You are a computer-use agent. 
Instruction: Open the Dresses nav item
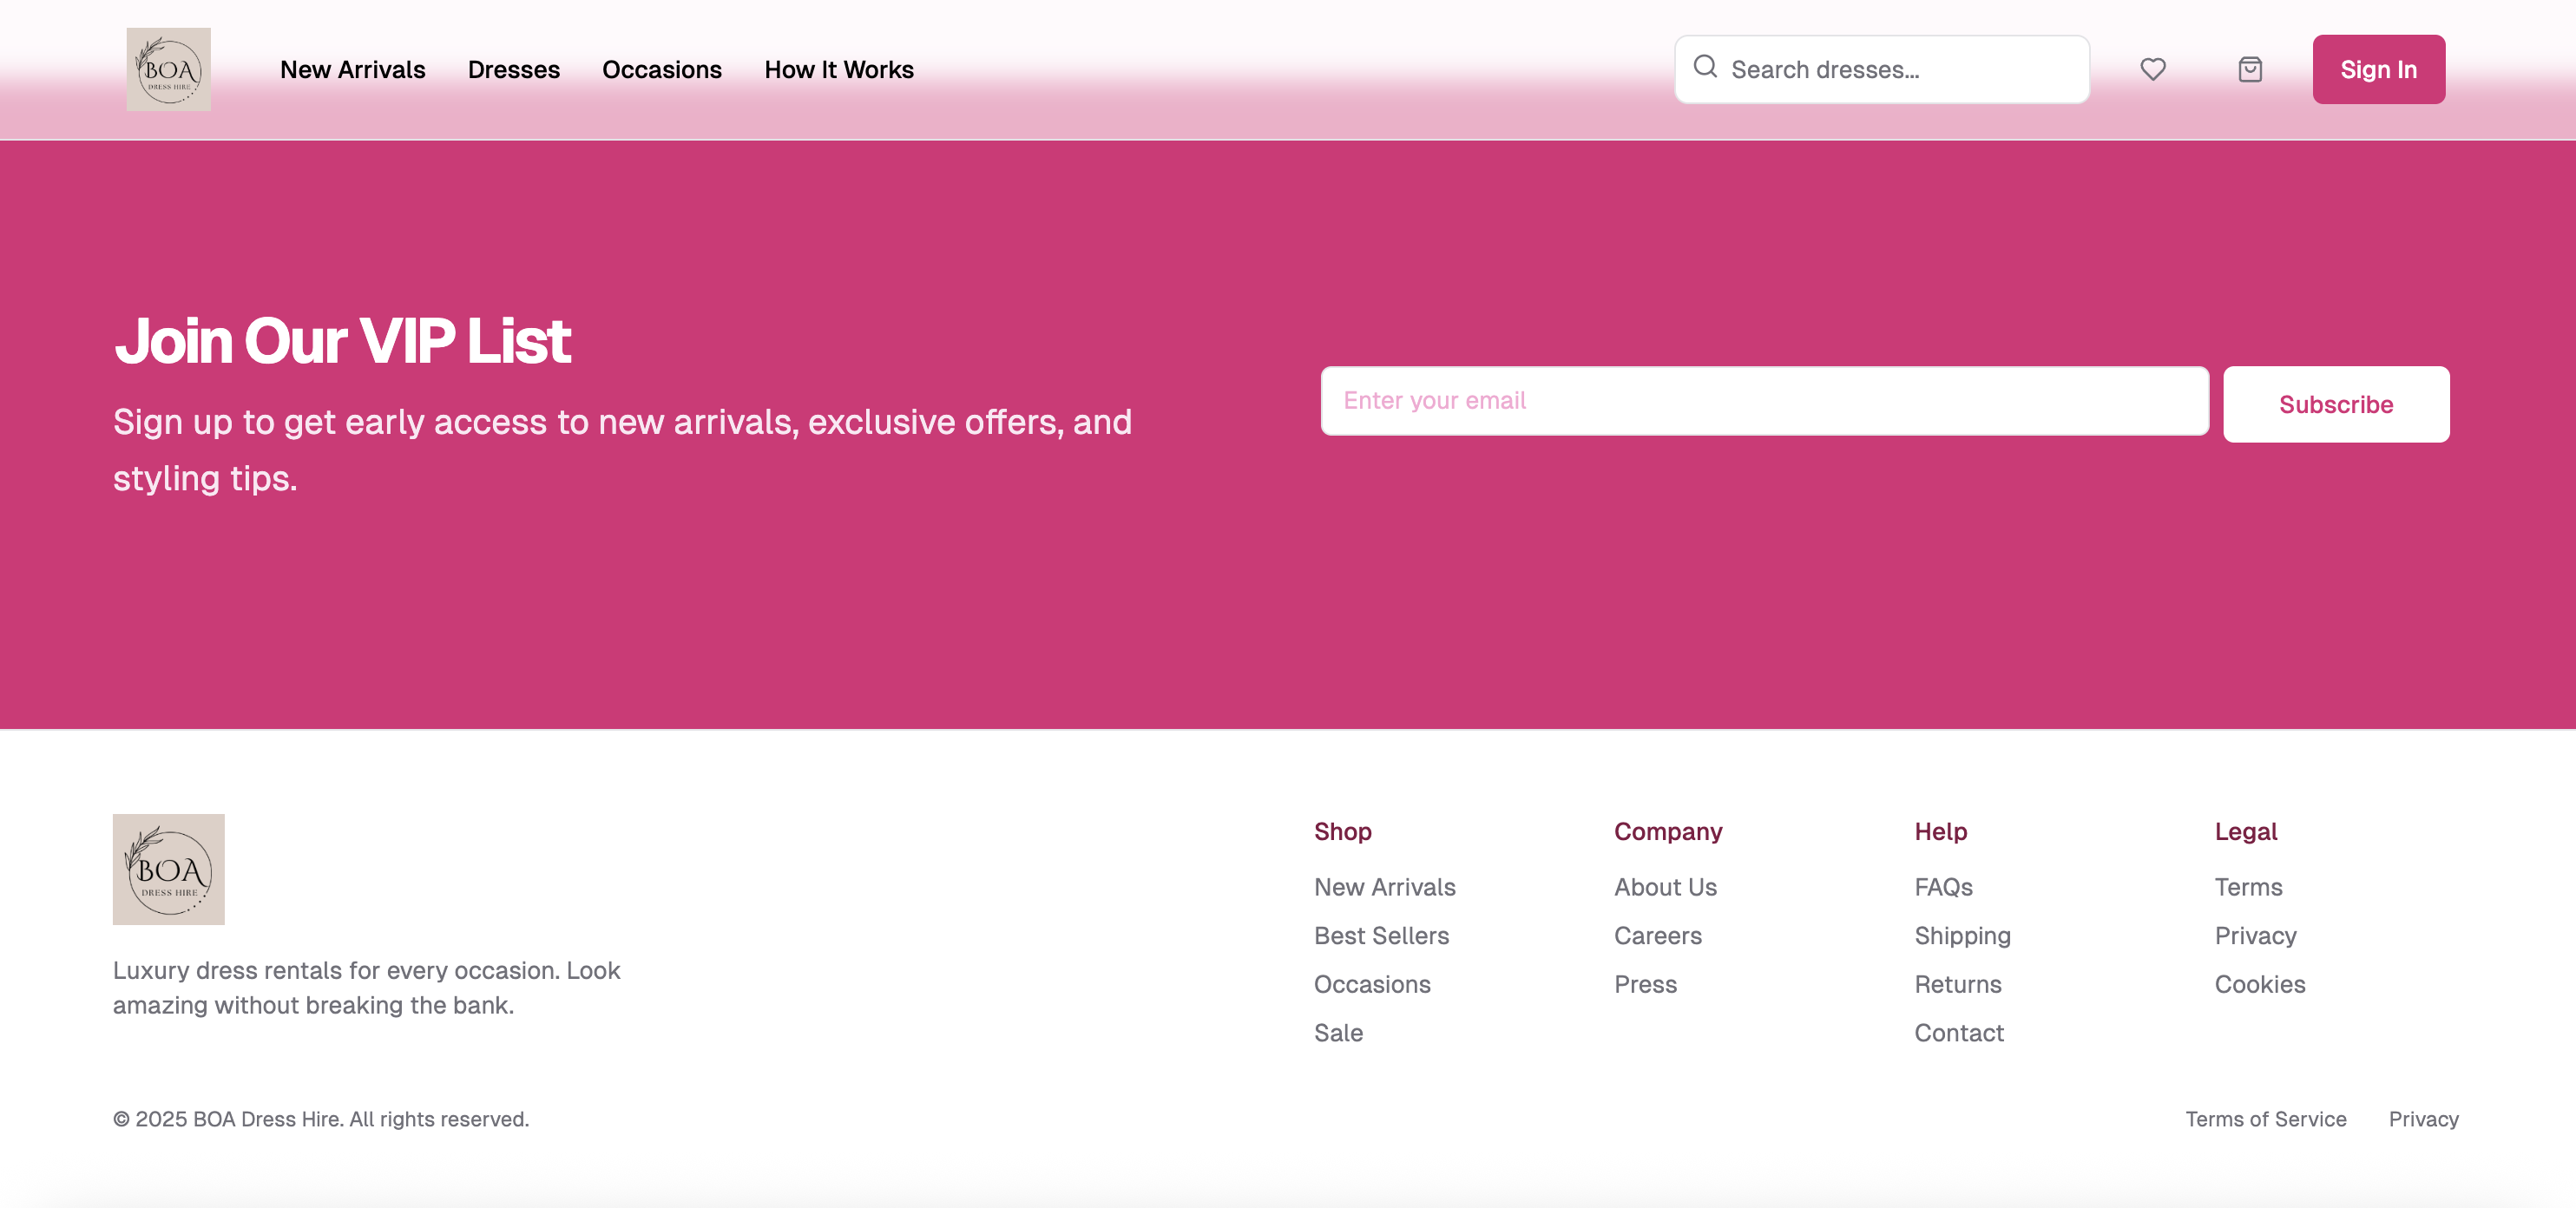tap(513, 69)
